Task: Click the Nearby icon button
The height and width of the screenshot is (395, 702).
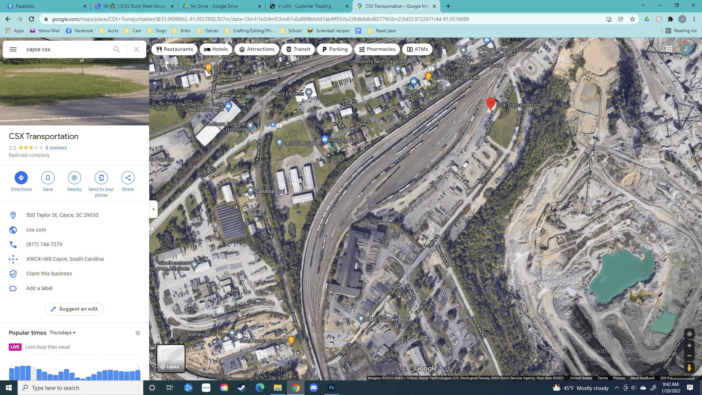Action: point(75,178)
